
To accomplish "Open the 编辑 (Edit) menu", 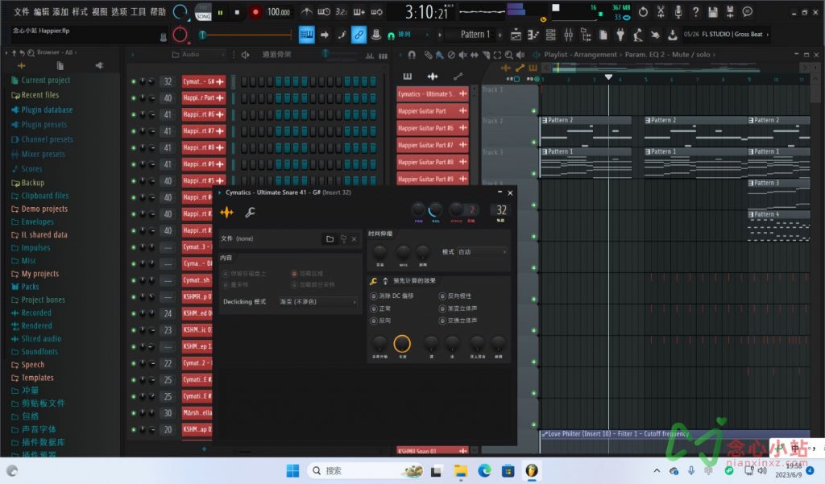I will 41,11.
